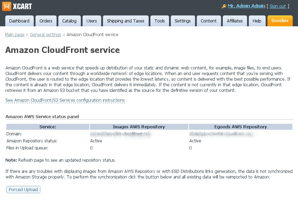Open the orange Goodies tab
This screenshot has height=209, width=298.
280,21
